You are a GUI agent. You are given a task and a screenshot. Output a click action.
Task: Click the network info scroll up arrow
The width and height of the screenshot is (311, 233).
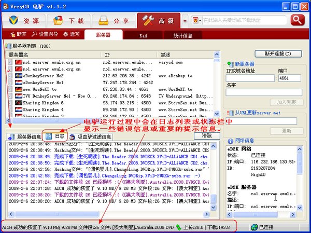coord(300,149)
